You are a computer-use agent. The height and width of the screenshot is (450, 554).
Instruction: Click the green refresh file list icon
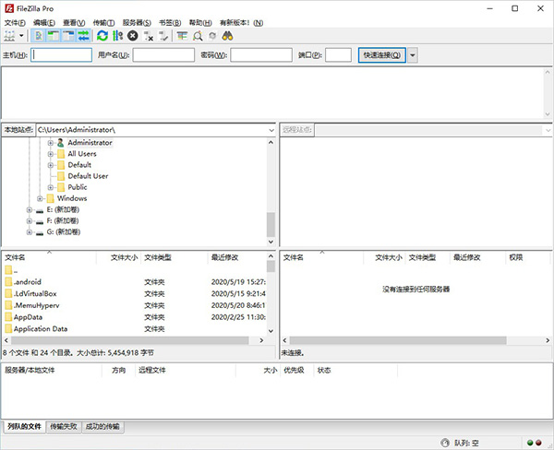(102, 36)
